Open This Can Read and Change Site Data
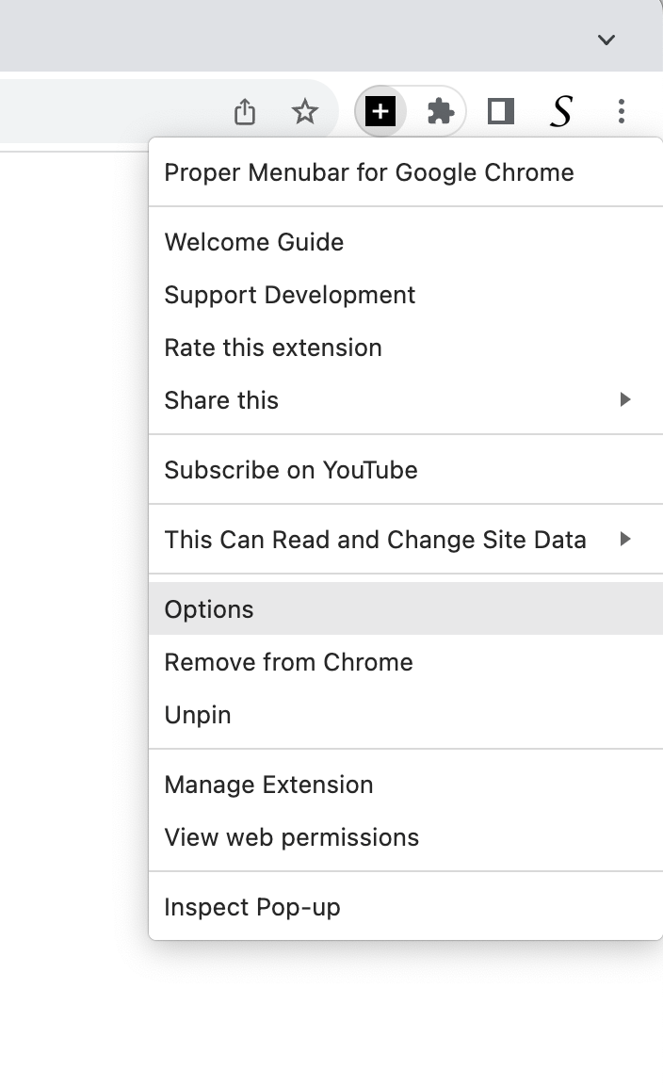Viewport: 663px width, 1085px height. [376, 540]
